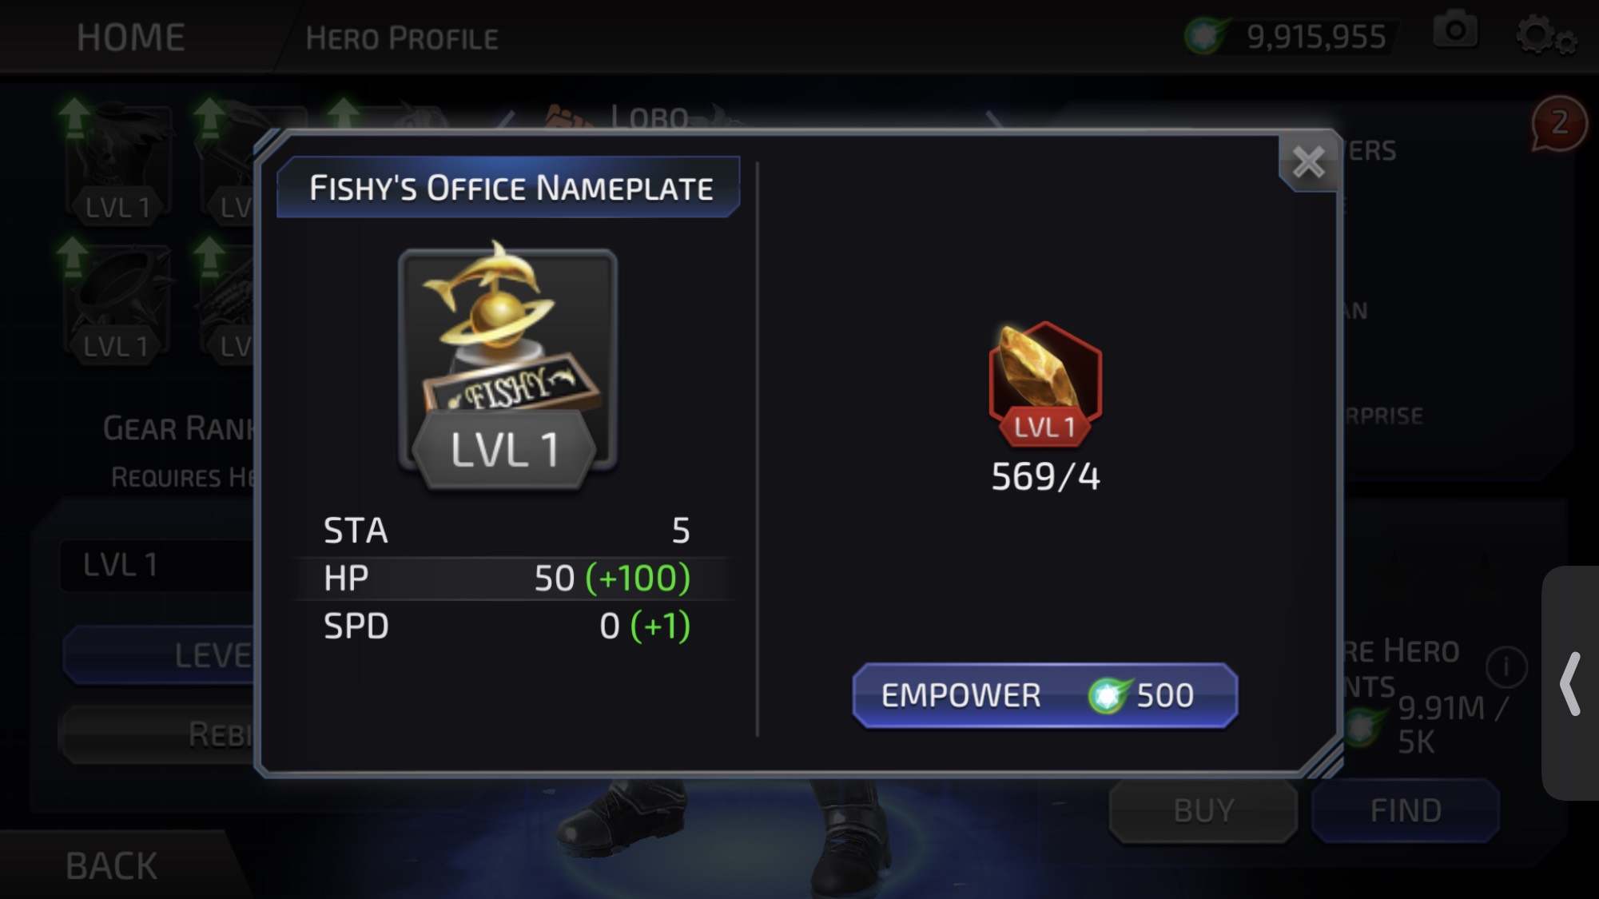Go to the HOME tab
Viewport: 1599px width, 899px height.
[131, 37]
